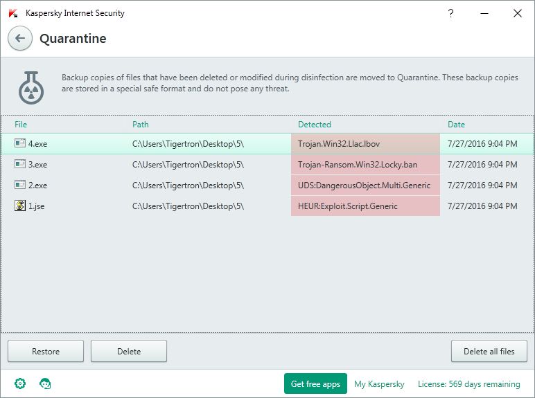The width and height of the screenshot is (535, 398).
Task: Open the My Kaspersky link
Action: tap(379, 384)
